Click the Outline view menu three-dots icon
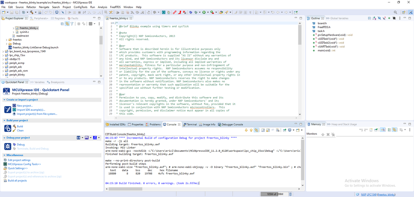Screen dimensions: 414x197 [400, 18]
